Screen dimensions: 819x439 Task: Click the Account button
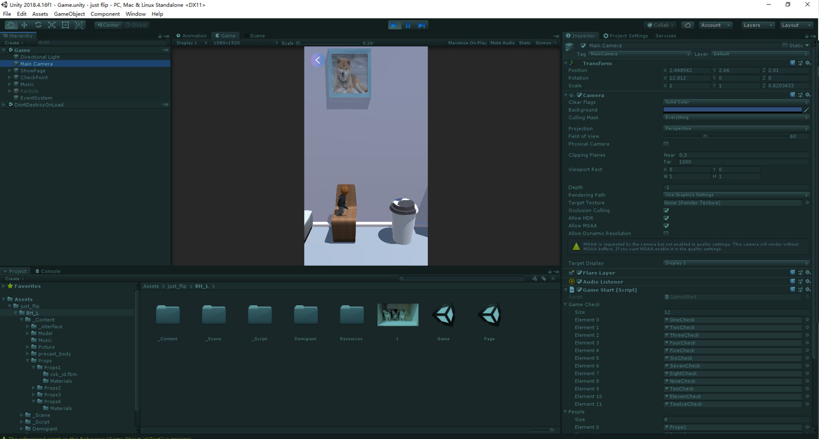(715, 25)
